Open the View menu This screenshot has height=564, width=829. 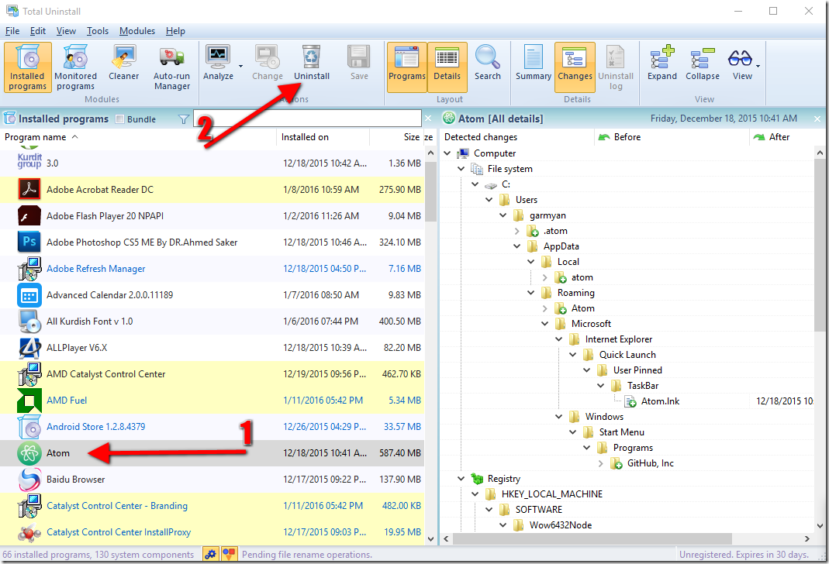tap(66, 31)
